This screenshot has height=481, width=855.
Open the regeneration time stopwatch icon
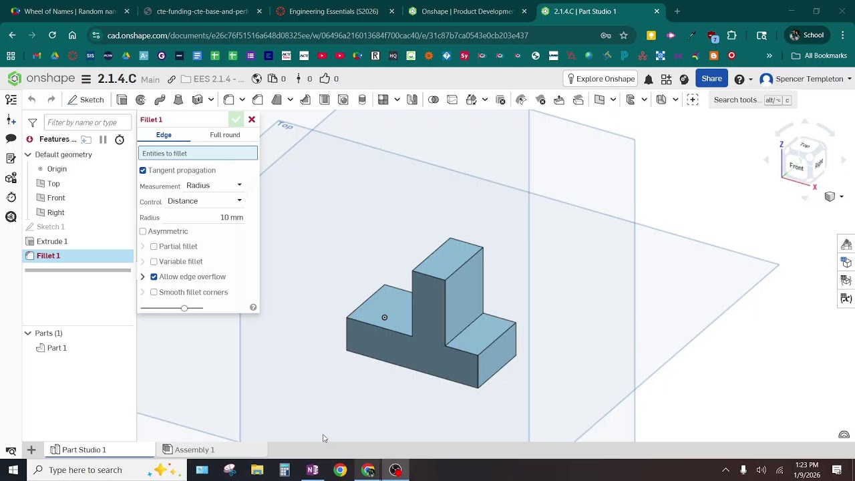120,139
